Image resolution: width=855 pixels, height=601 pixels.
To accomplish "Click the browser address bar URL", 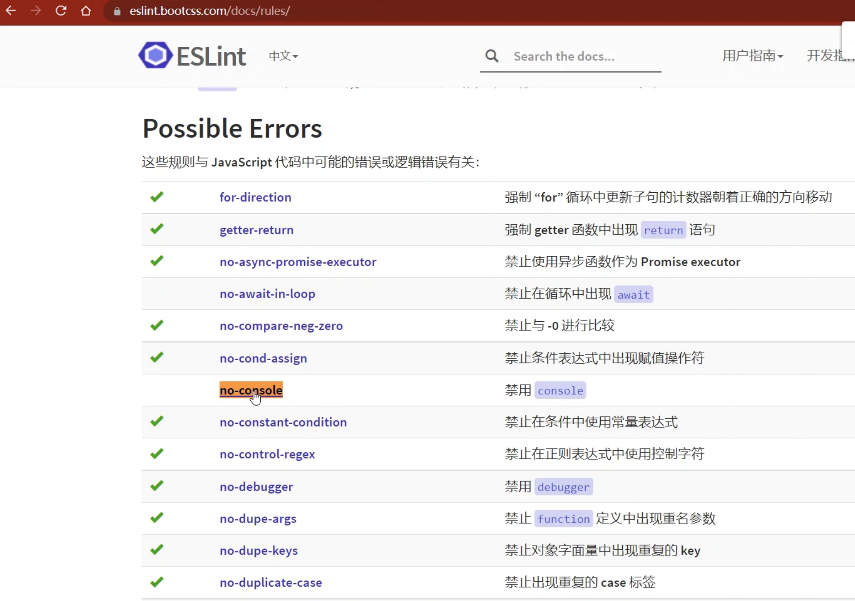I will coord(209,11).
